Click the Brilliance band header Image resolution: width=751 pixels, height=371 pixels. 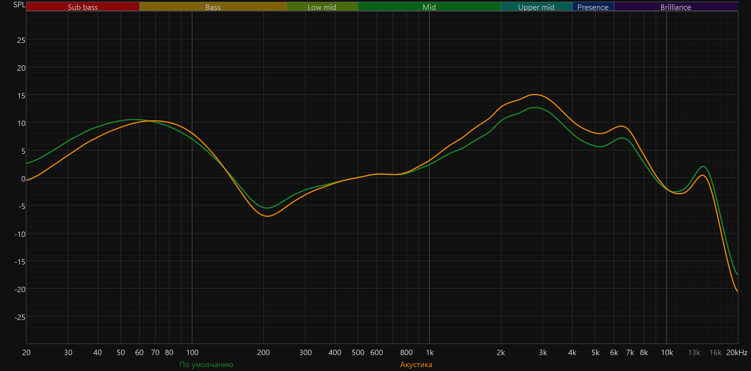click(676, 7)
